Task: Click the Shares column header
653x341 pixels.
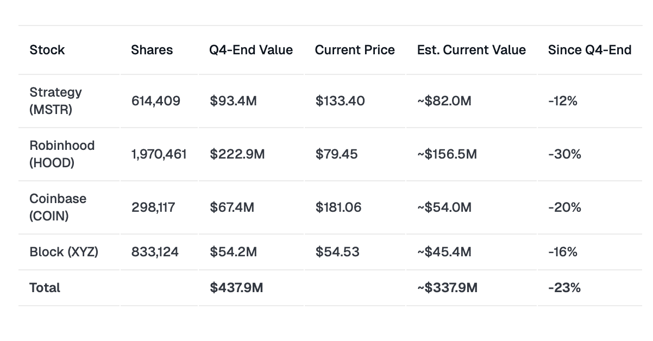Action: point(152,50)
